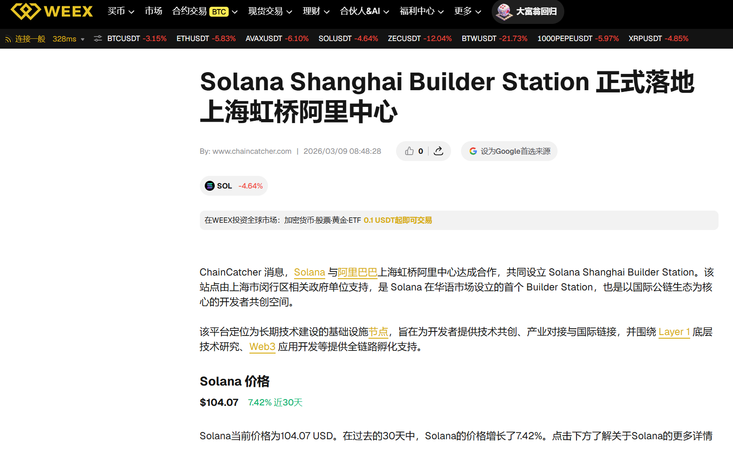Viewport: 733px width, 455px height.
Task: Click the Solana 价格 heading
Action: [235, 381]
